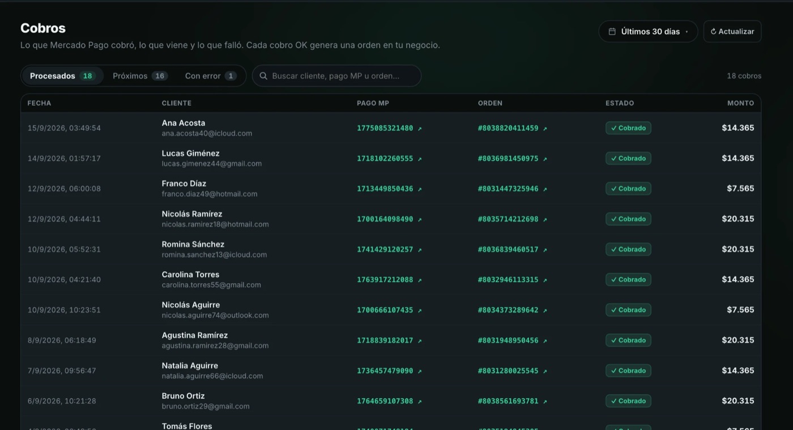Open Mercado Pago payment 1700666107435
The width and height of the screenshot is (793, 430).
pos(385,310)
